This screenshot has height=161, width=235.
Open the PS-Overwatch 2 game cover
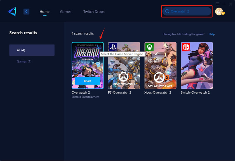pyautogui.click(x=124, y=66)
